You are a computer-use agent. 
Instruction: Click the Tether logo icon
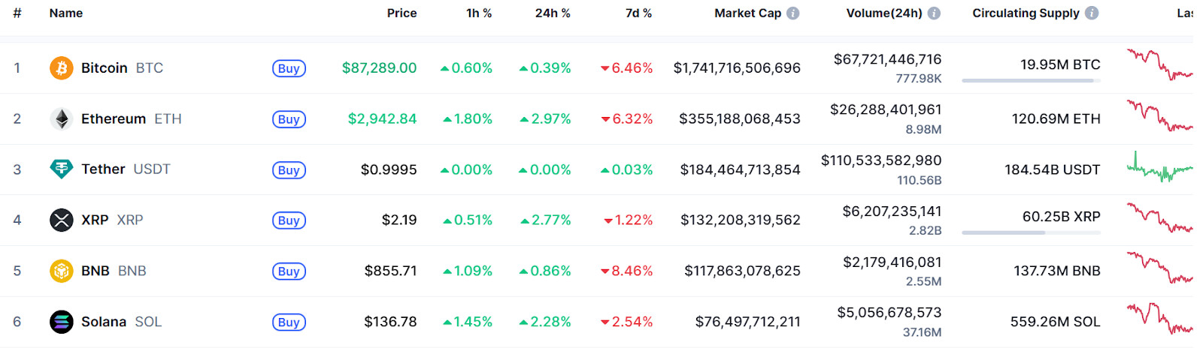tap(62, 169)
